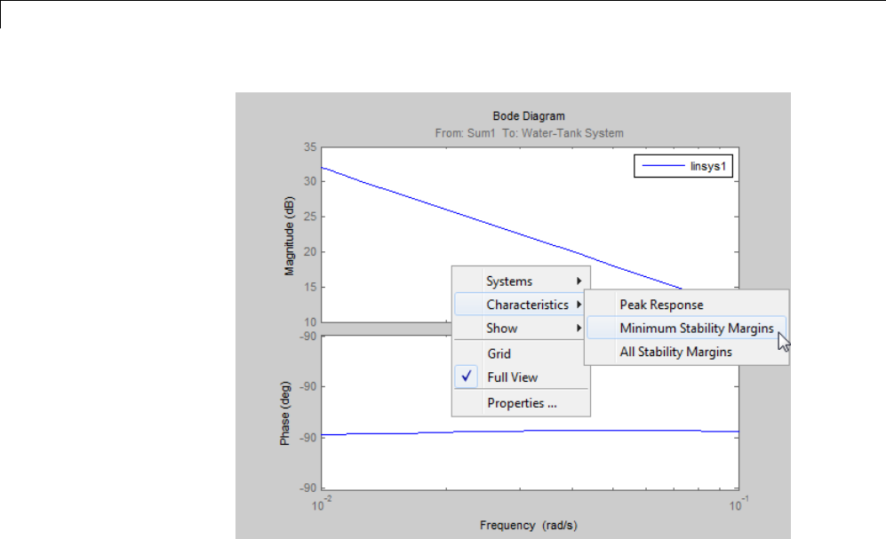Image resolution: width=886 pixels, height=539 pixels.
Task: Click the blue phase response curve
Action: pyautogui.click(x=533, y=431)
